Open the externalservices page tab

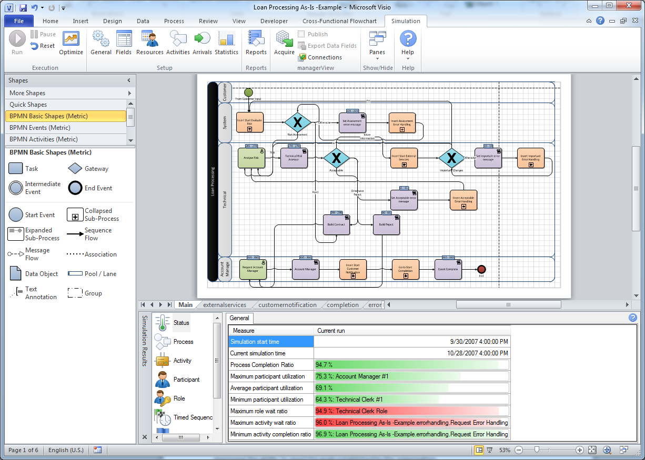pyautogui.click(x=224, y=305)
